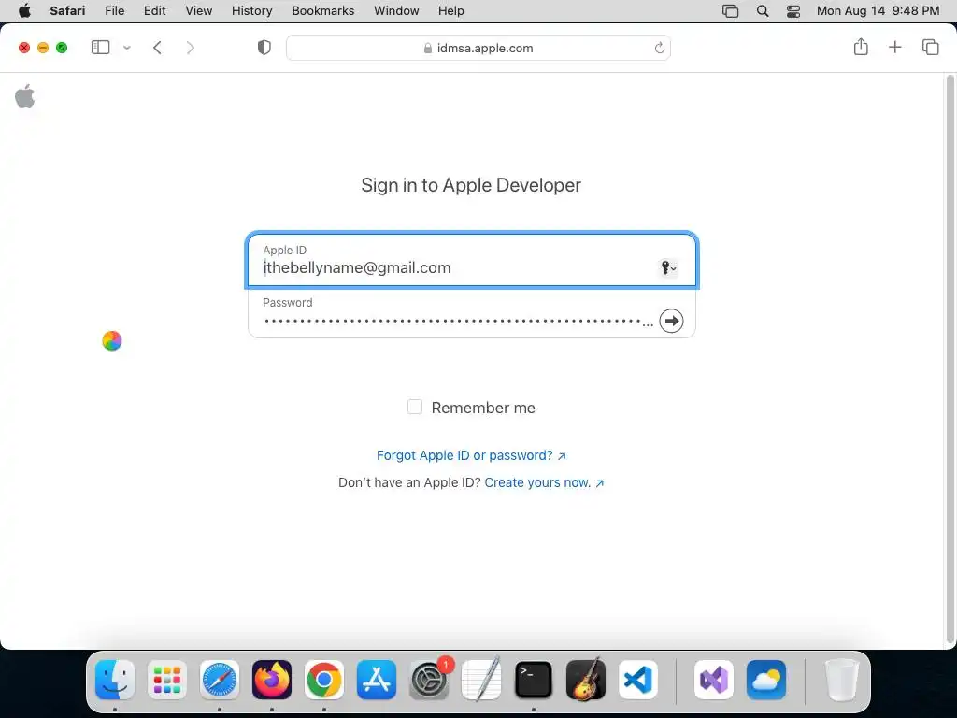Reload the page with the refresh icon

click(x=659, y=48)
